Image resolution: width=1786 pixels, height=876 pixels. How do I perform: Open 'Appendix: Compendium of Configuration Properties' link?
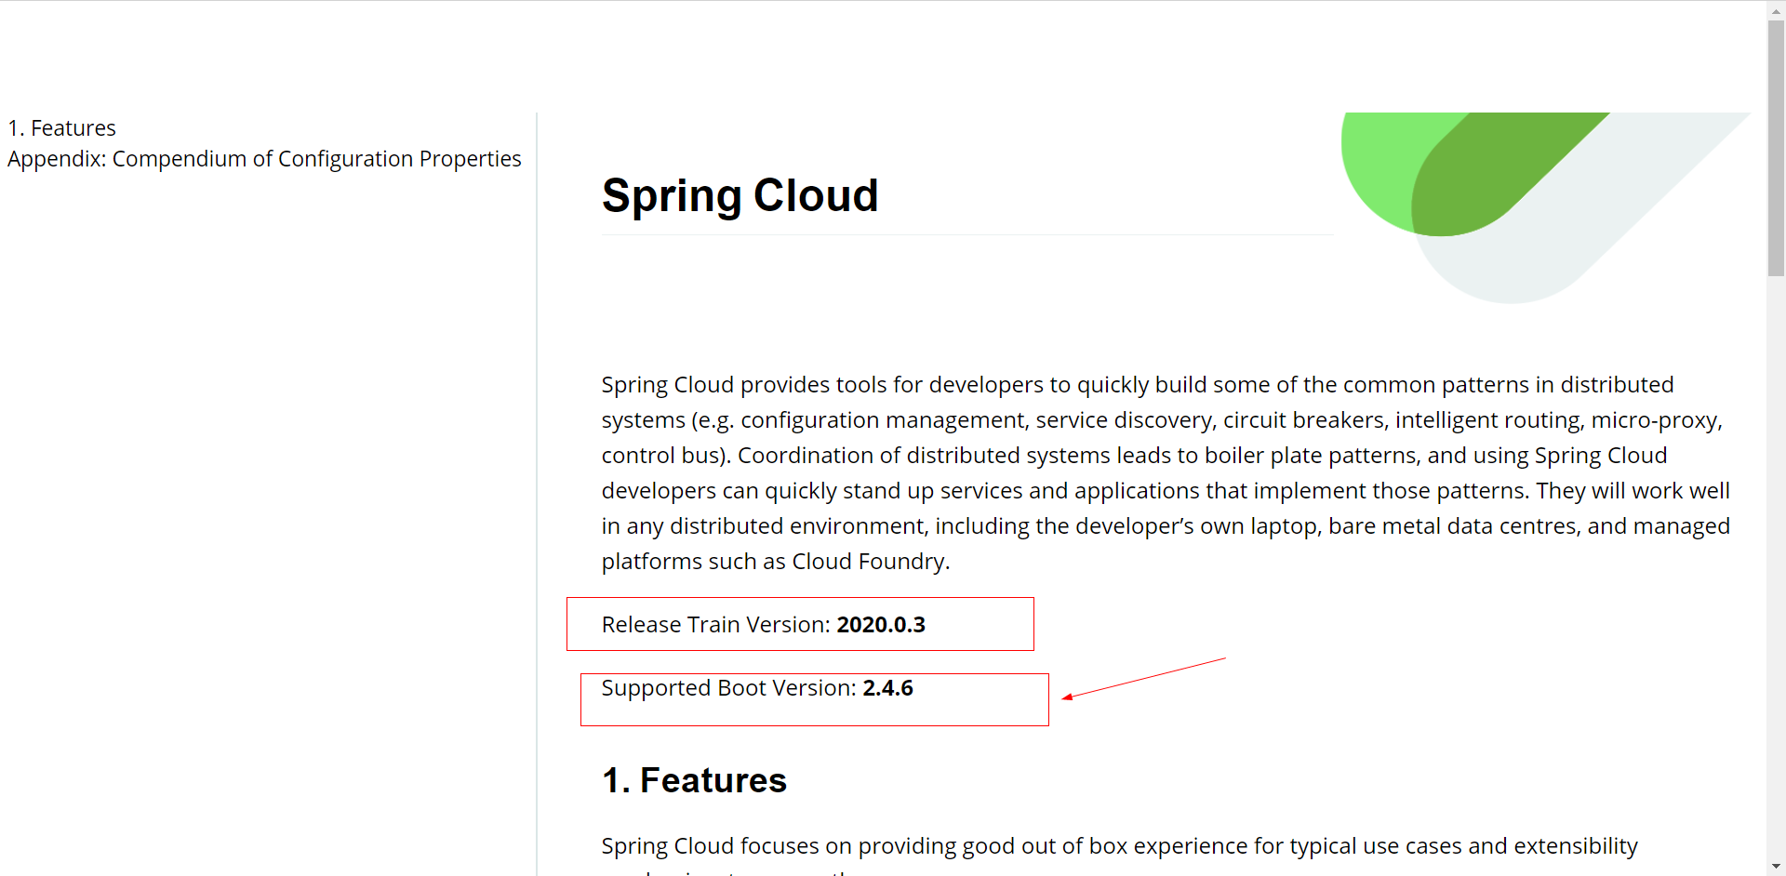(x=263, y=158)
